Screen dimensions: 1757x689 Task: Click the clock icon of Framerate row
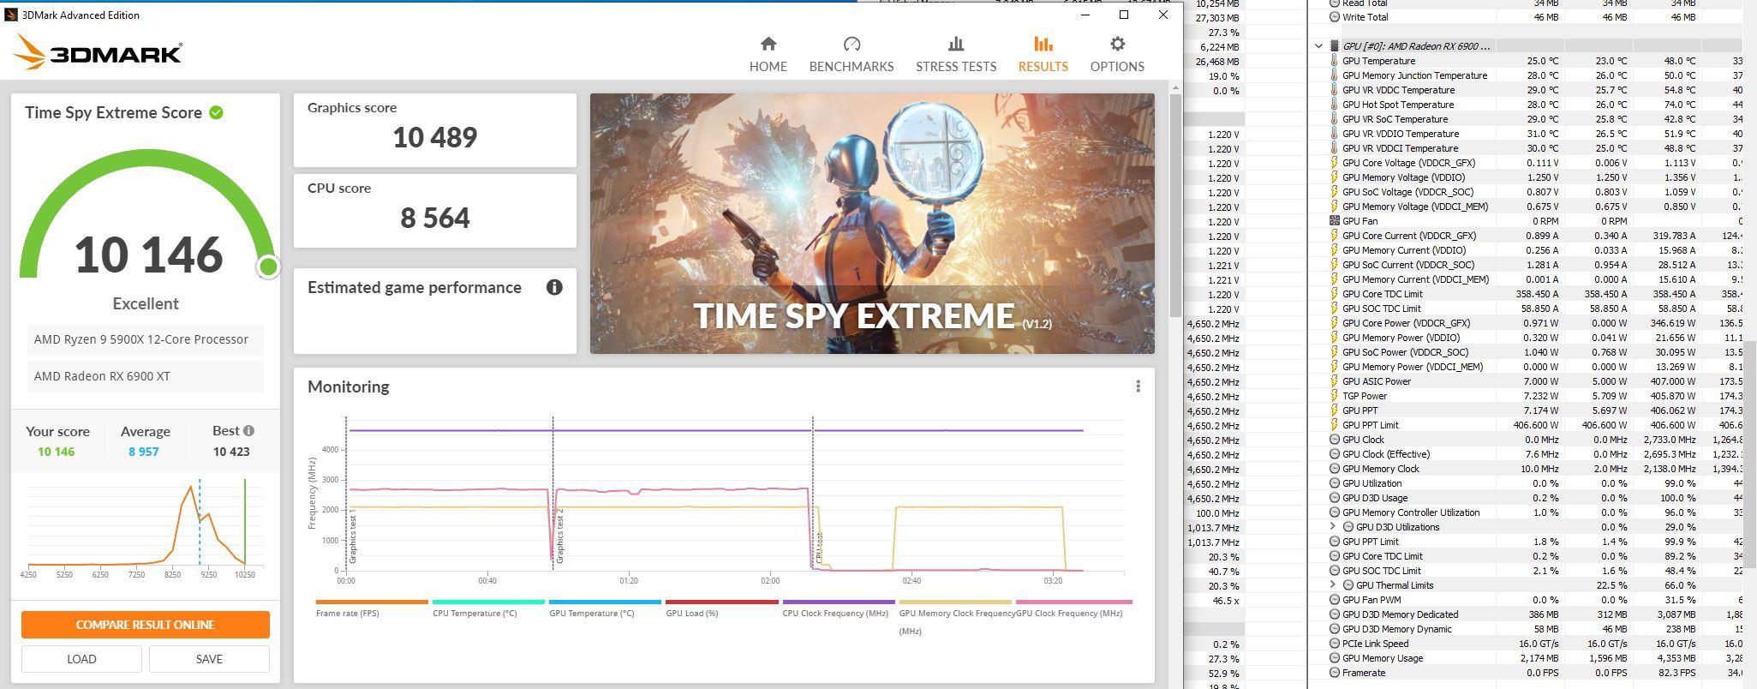(x=1334, y=673)
